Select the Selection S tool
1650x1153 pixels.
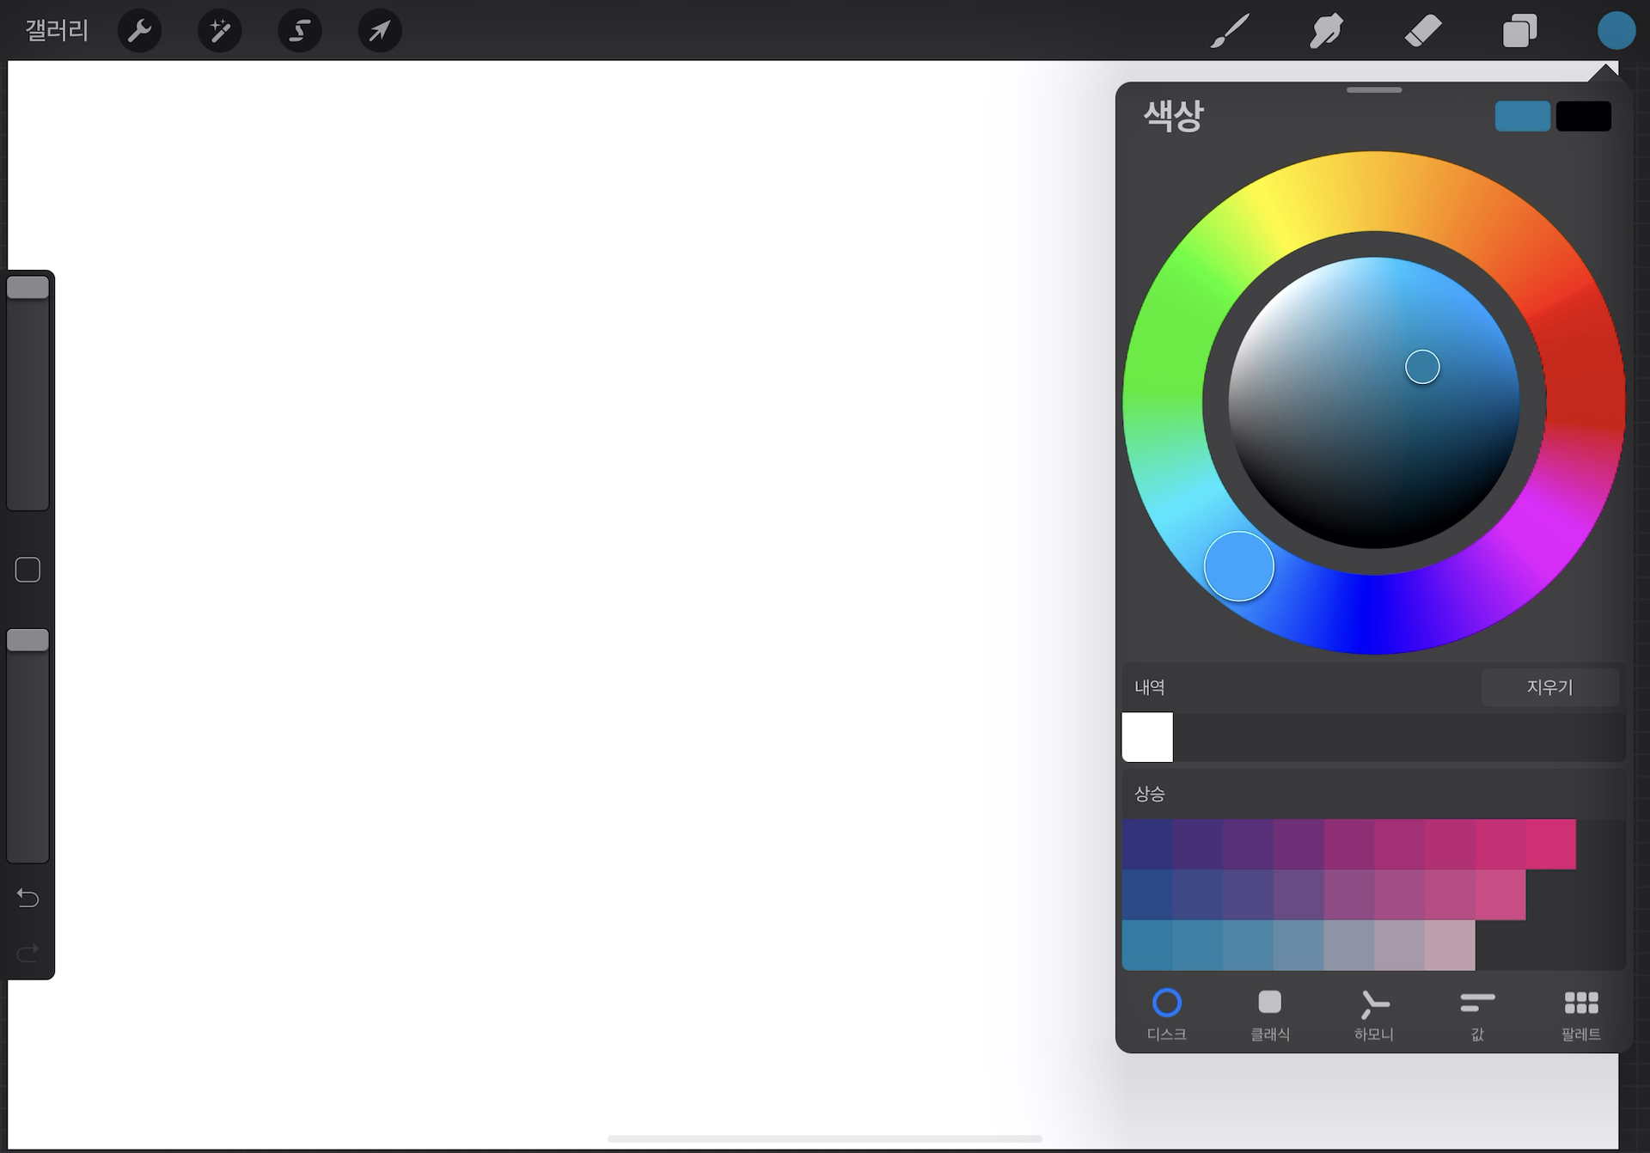[299, 31]
